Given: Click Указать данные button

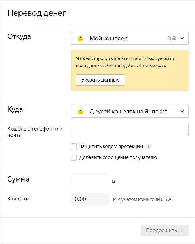Looking at the screenshot, I should point(100,80).
